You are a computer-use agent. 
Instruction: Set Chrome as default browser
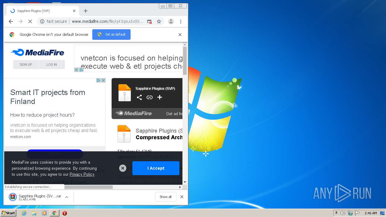tap(111, 34)
